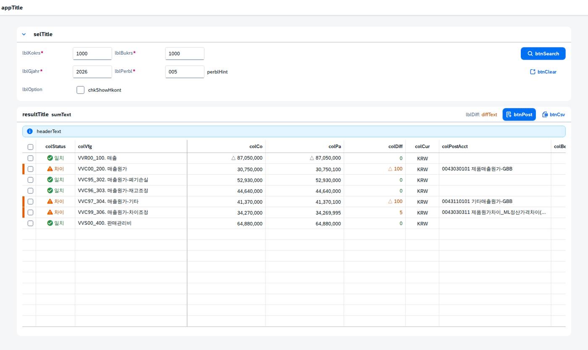Click warning icon in VVC97_304 row
The image size is (588, 350).
(x=50, y=202)
